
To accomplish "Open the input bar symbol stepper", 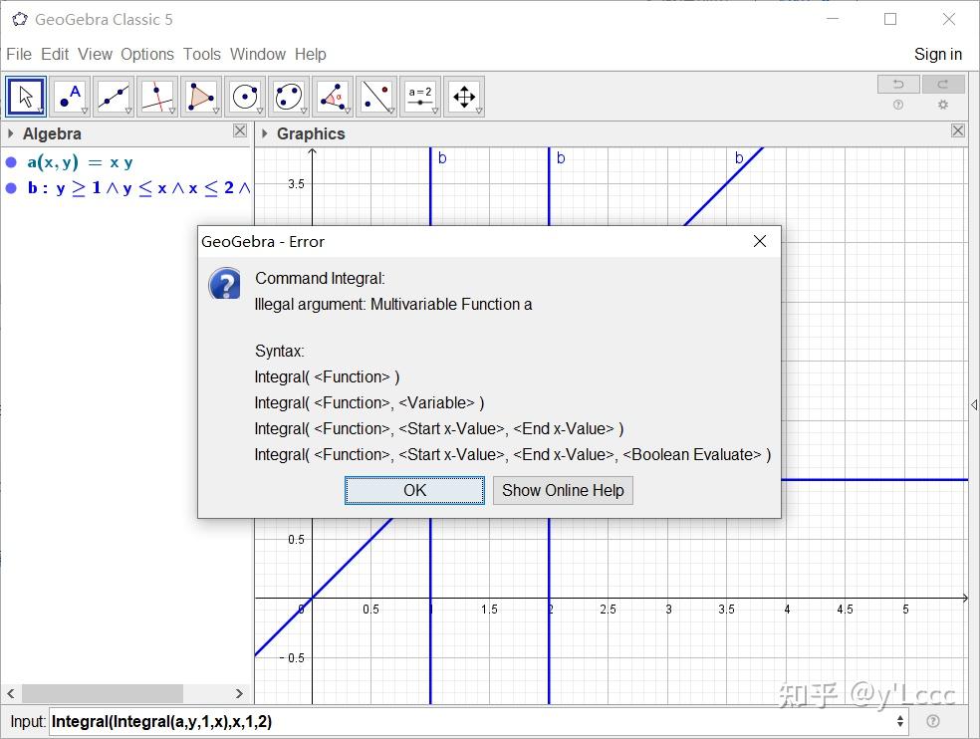I will tap(900, 721).
